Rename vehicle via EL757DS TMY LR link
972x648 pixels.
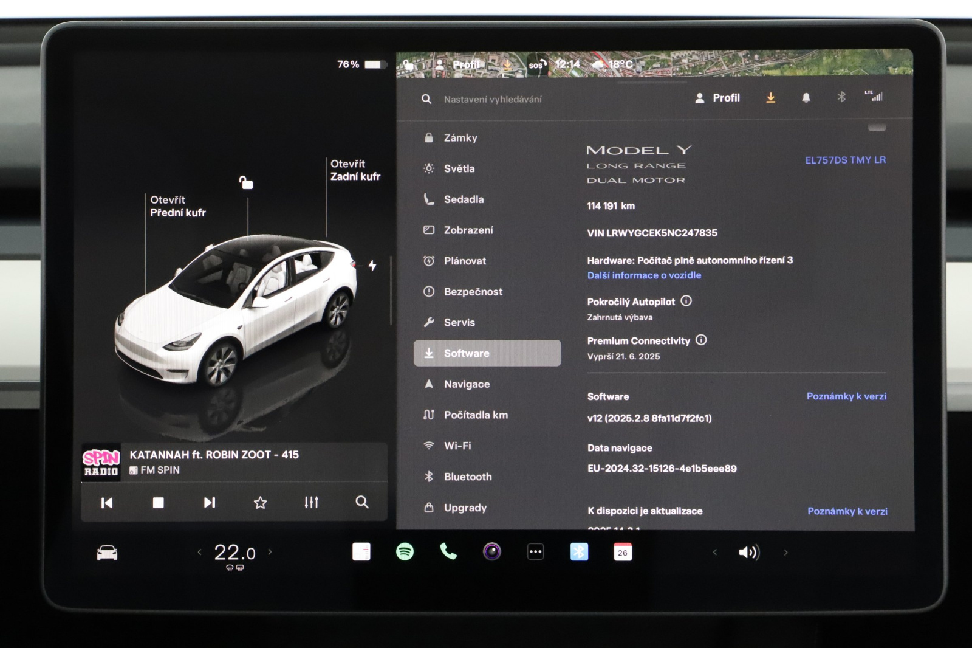(845, 160)
